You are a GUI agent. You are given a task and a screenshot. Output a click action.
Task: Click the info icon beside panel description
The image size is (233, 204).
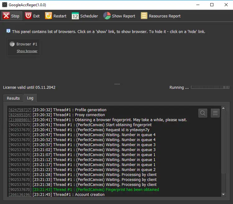pos(8,31)
